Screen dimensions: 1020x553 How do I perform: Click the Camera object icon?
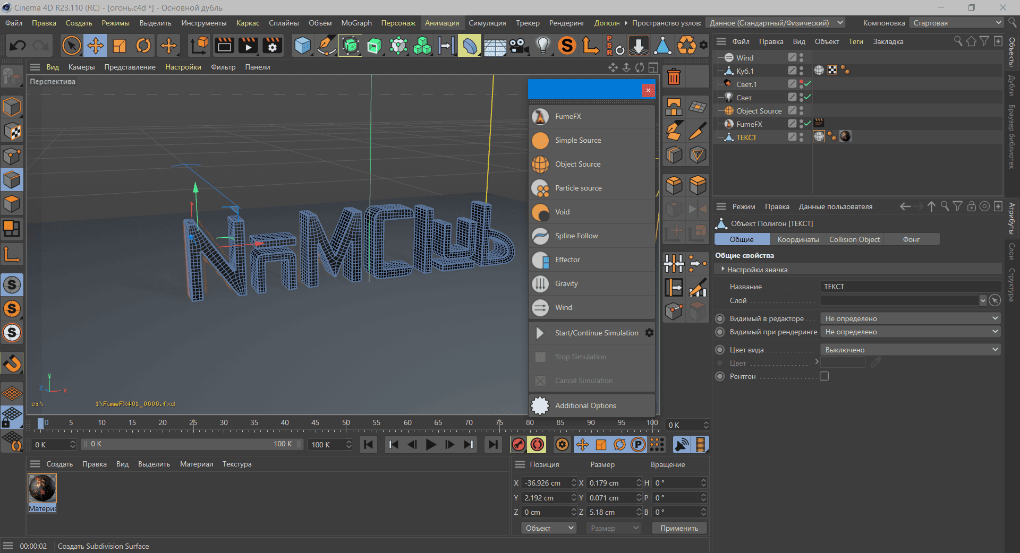click(x=519, y=46)
